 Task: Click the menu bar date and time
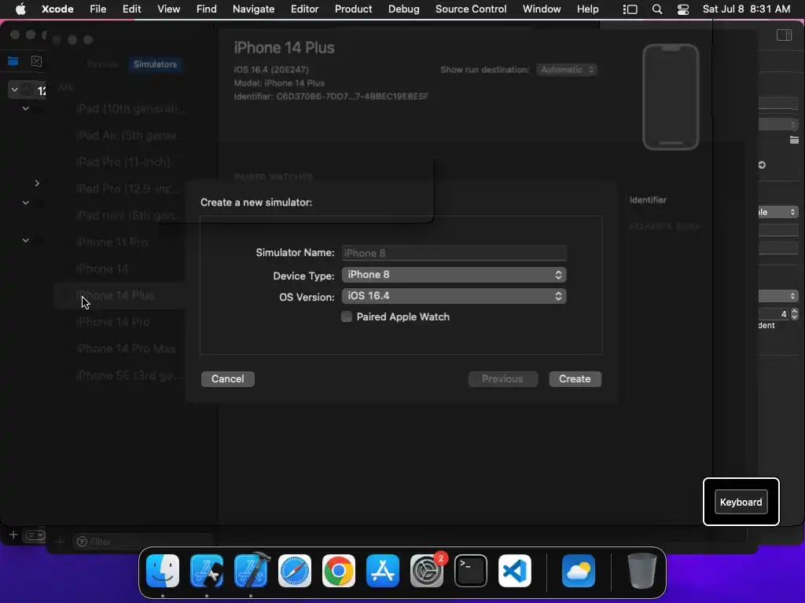tap(746, 9)
